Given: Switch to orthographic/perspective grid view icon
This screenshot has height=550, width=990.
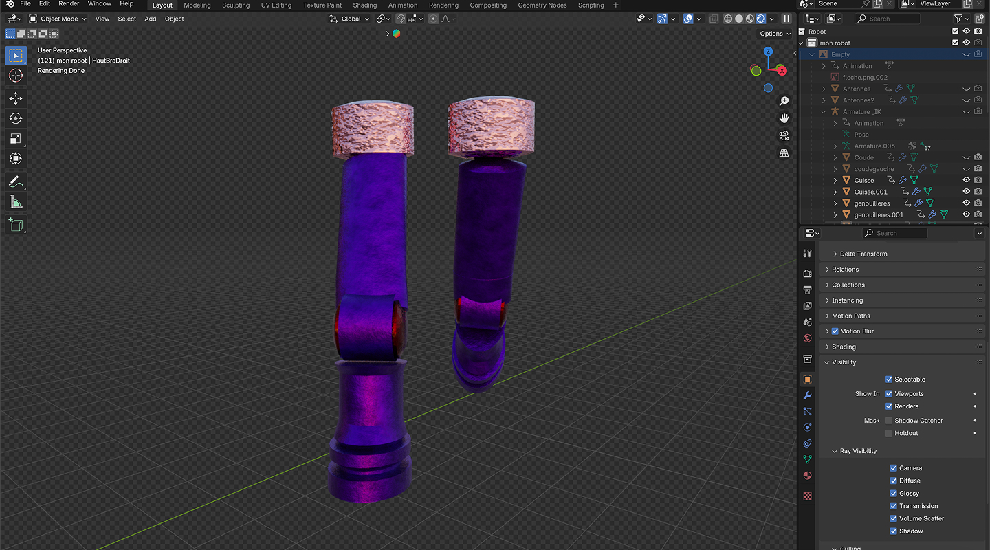Looking at the screenshot, I should click(784, 153).
